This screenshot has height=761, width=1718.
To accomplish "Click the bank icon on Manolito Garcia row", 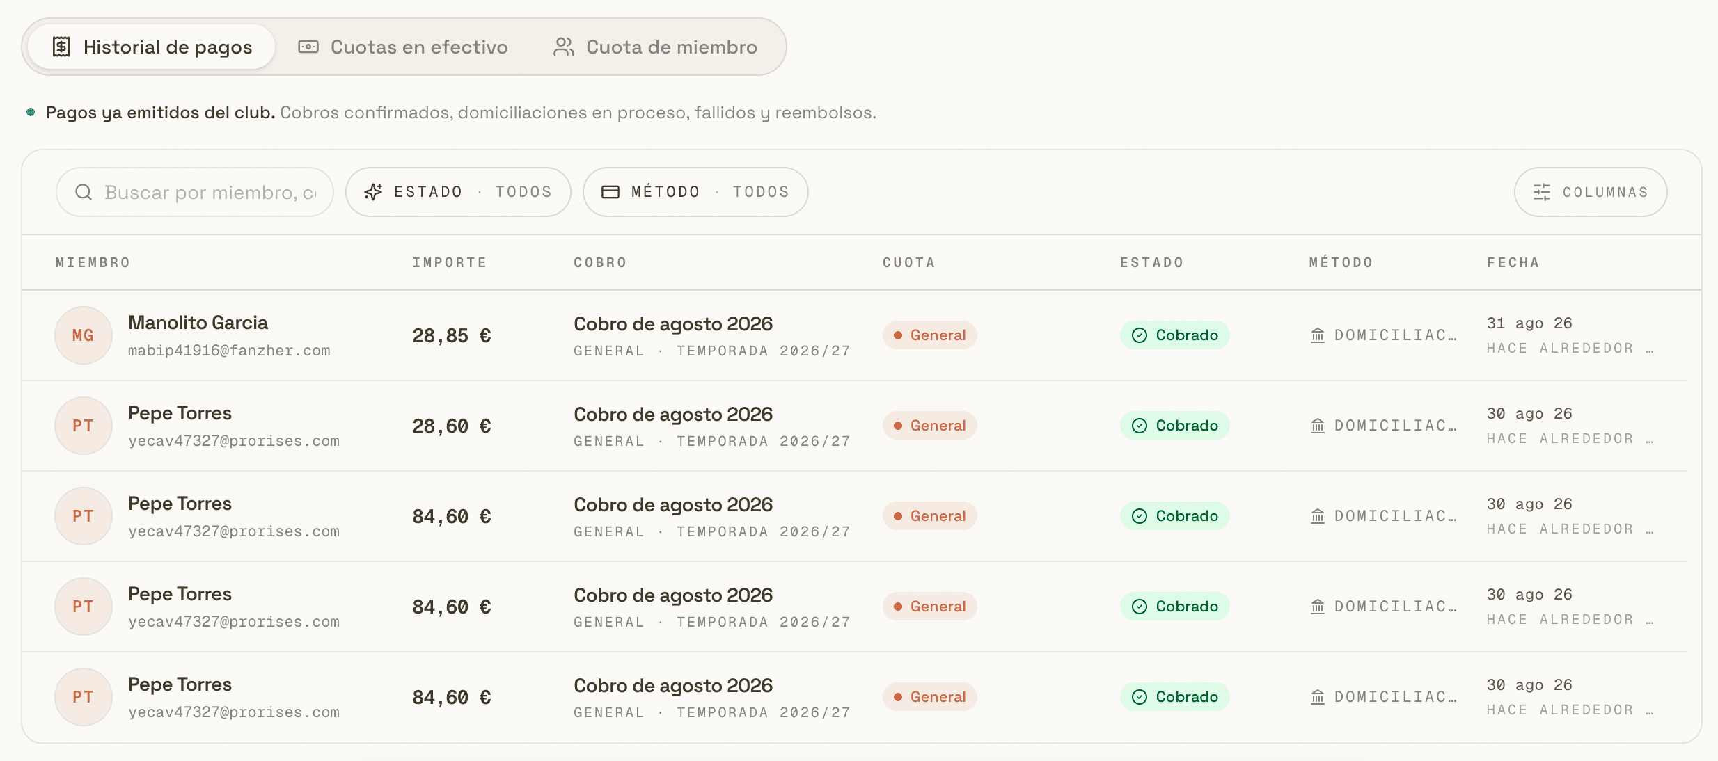I will 1318,335.
